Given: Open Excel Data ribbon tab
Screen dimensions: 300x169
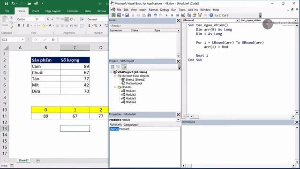Looking at the screenshot, I should (x=88, y=11).
